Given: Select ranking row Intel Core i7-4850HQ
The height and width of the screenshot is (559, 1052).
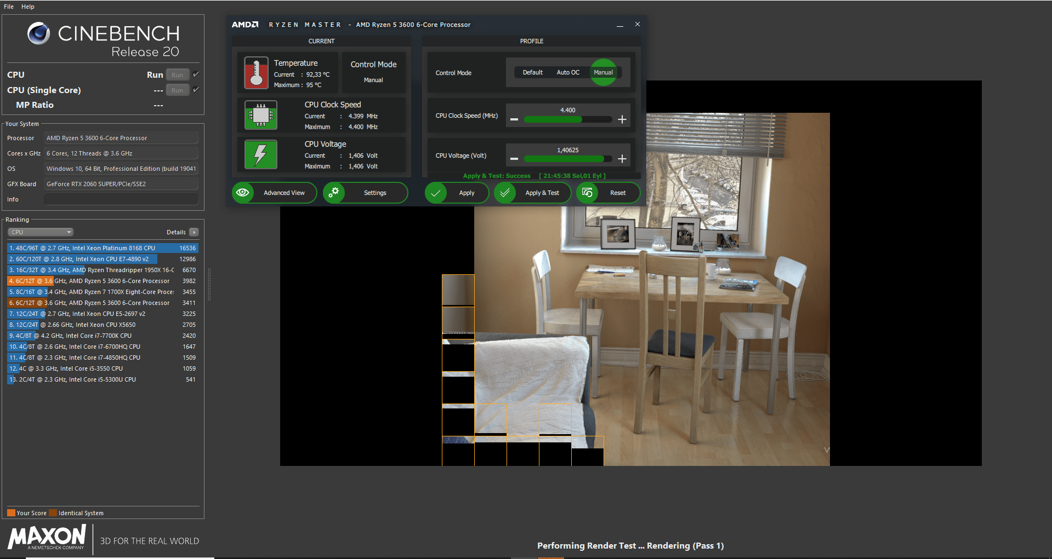Looking at the screenshot, I should tap(103, 358).
